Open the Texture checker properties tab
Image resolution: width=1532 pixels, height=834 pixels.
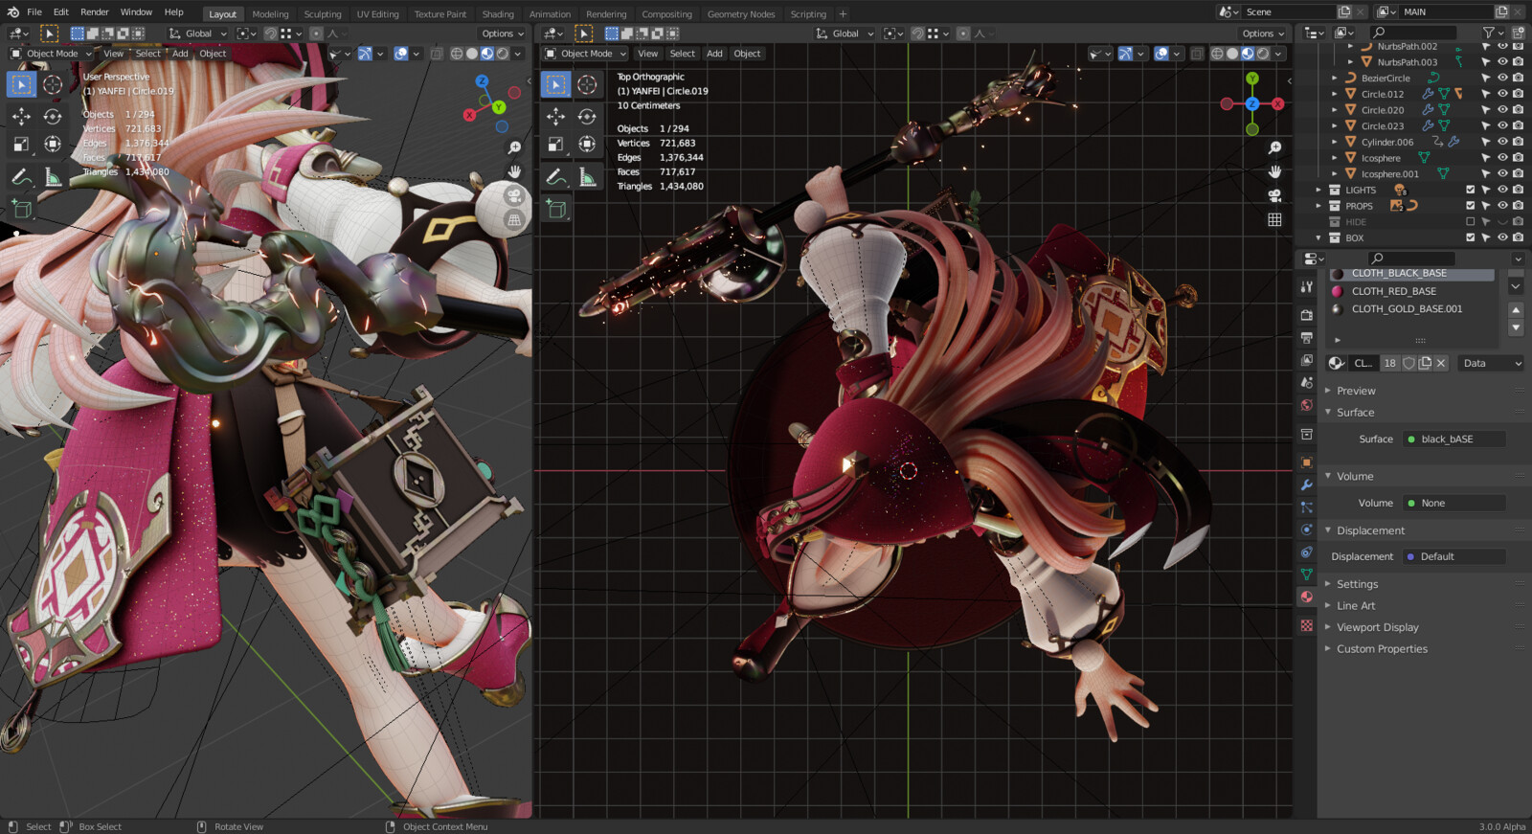click(x=1306, y=625)
